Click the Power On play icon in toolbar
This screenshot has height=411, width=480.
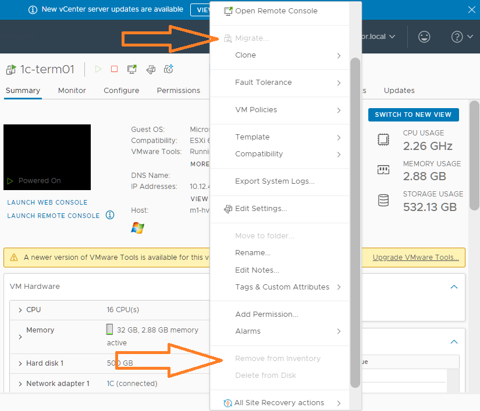pyautogui.click(x=98, y=69)
